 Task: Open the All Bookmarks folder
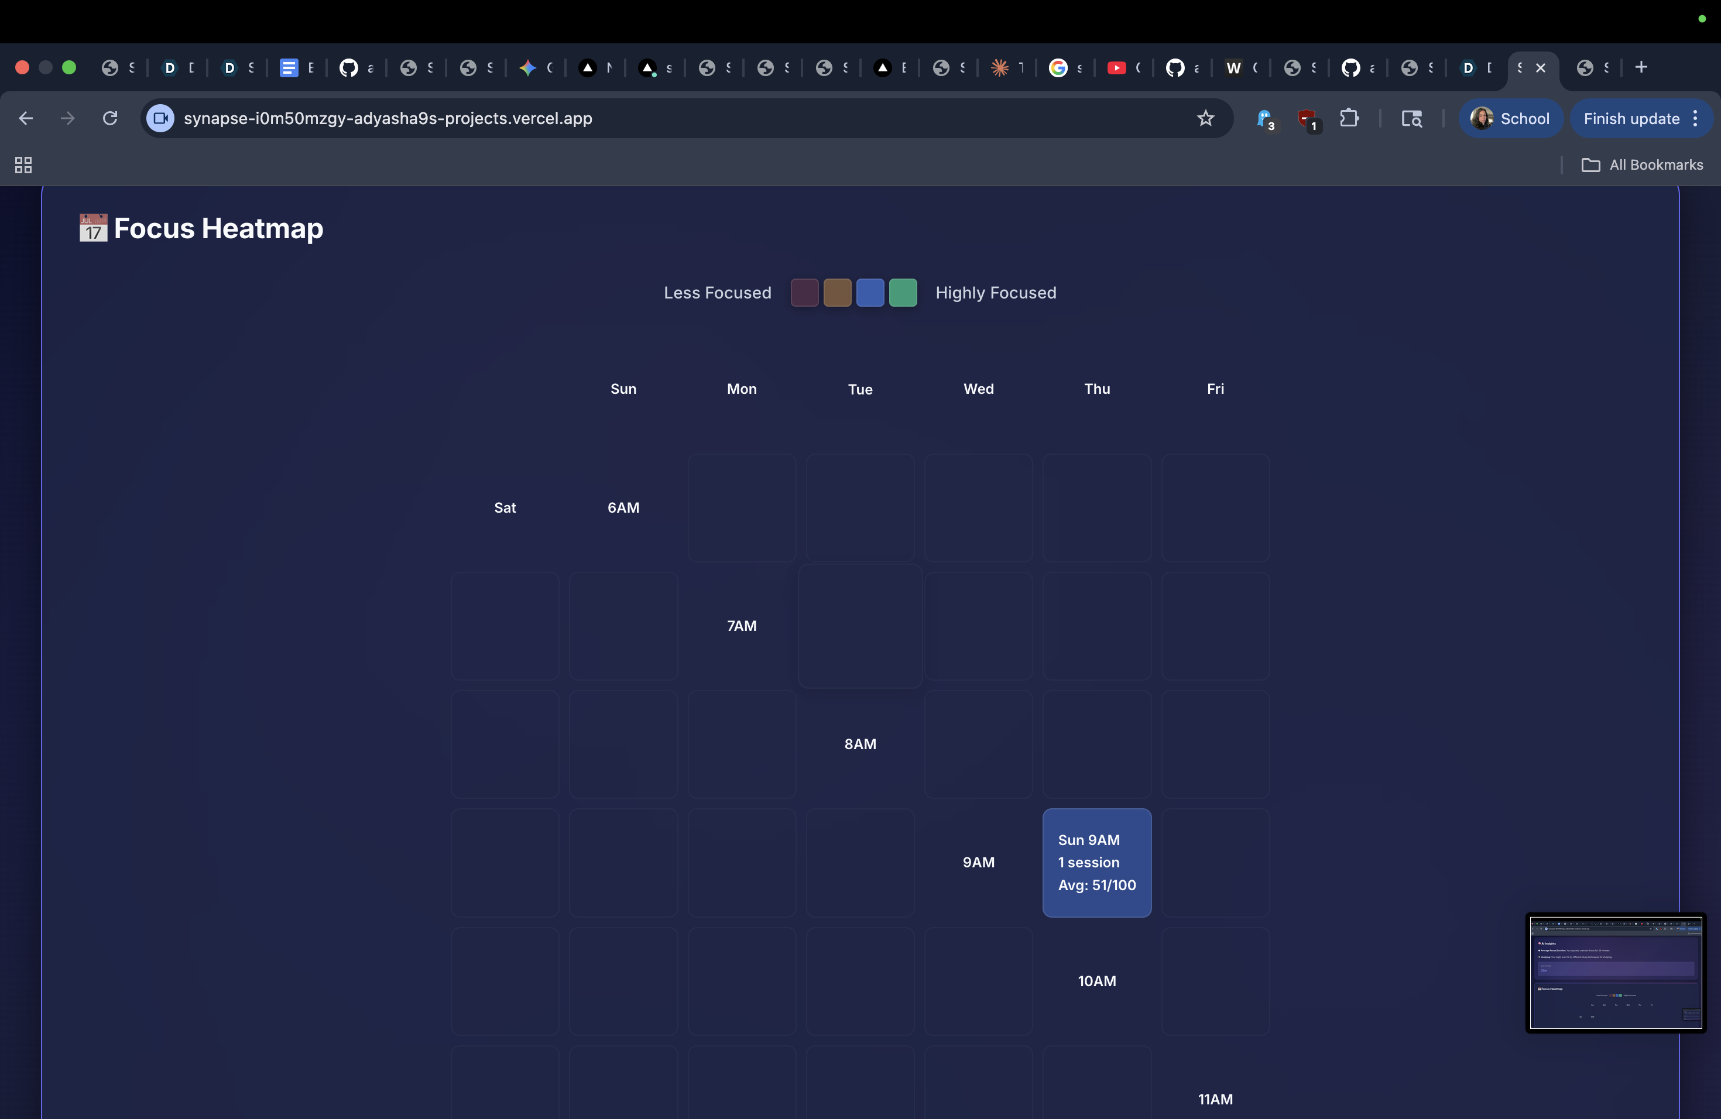(1642, 165)
